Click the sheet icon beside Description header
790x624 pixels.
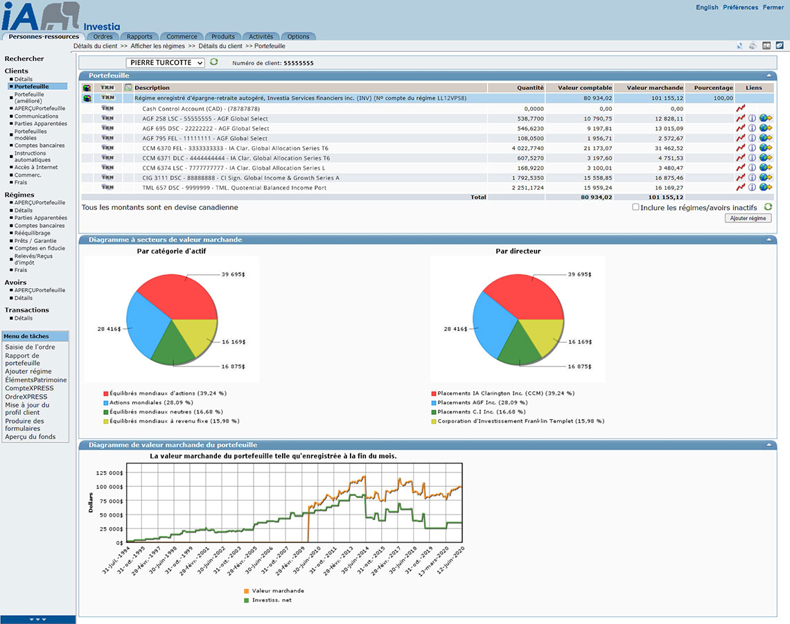click(128, 87)
